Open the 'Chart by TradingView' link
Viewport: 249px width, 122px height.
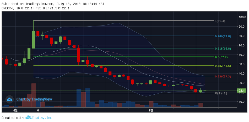[34, 99]
